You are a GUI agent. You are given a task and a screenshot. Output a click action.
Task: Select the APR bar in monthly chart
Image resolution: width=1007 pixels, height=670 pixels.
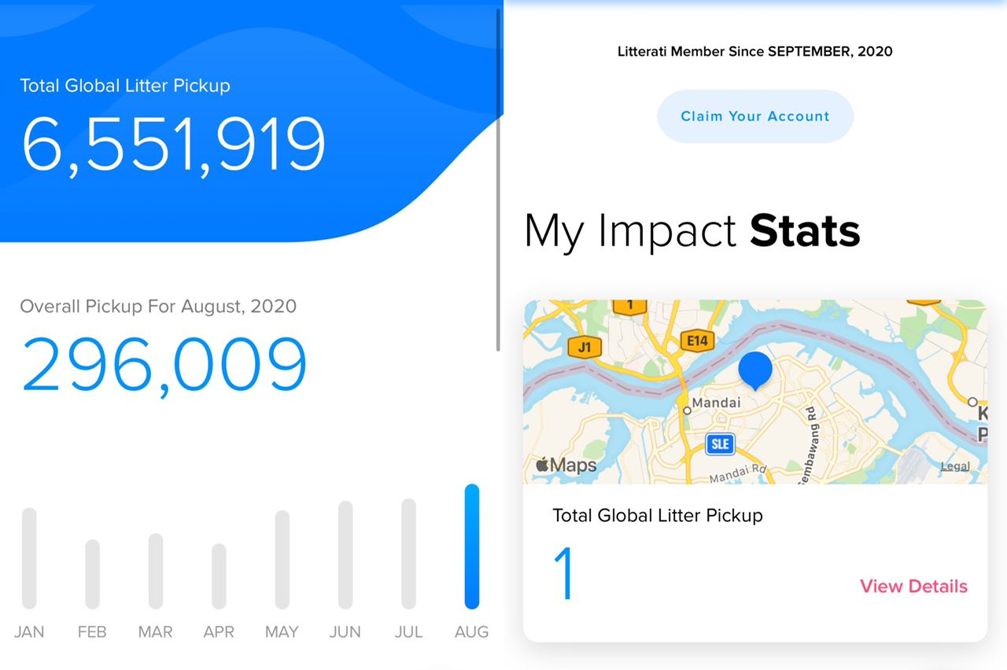coord(219,576)
